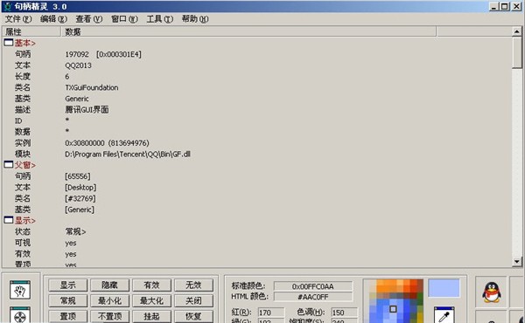Select parent class name [#32769]

[80, 198]
